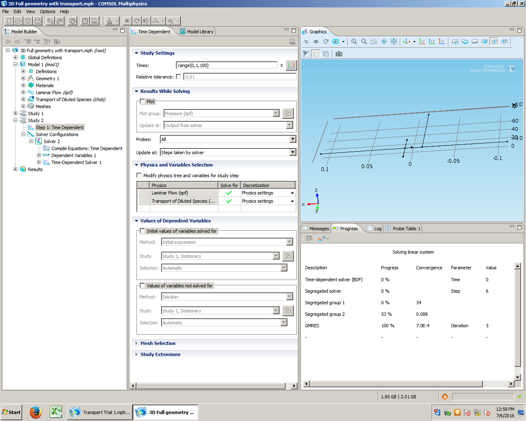Switch to the XY plane view

pyautogui.click(x=422, y=42)
